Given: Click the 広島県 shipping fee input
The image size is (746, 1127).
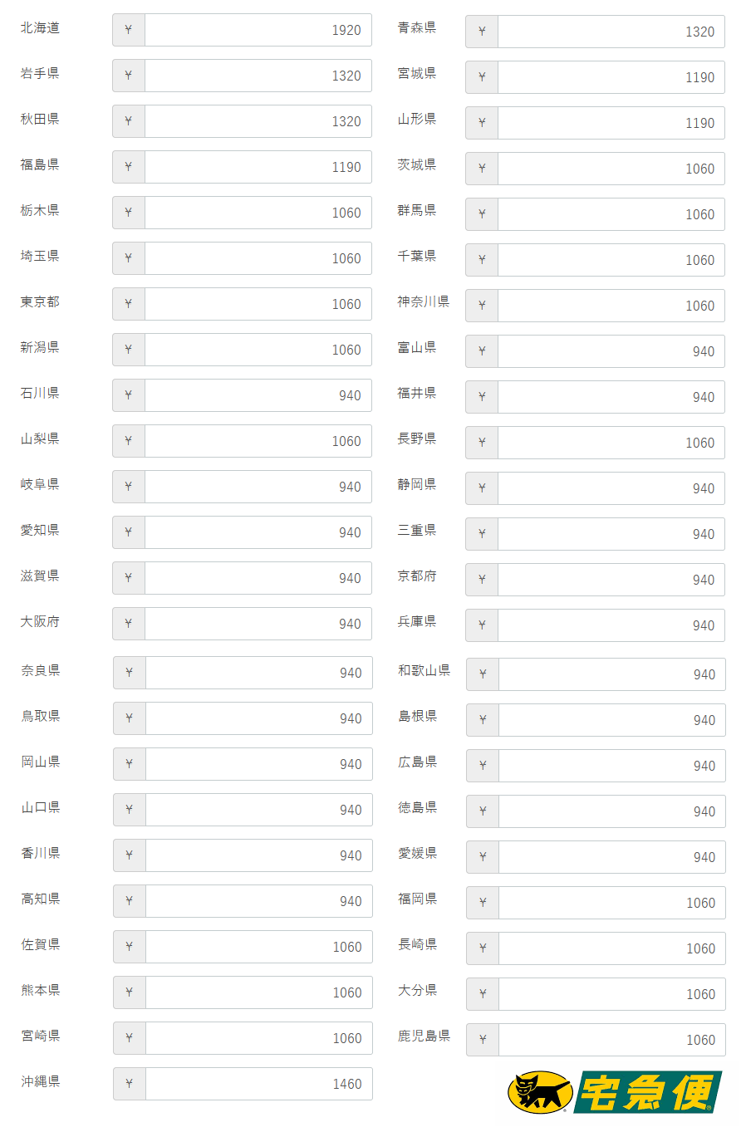Looking at the screenshot, I should pyautogui.click(x=611, y=766).
